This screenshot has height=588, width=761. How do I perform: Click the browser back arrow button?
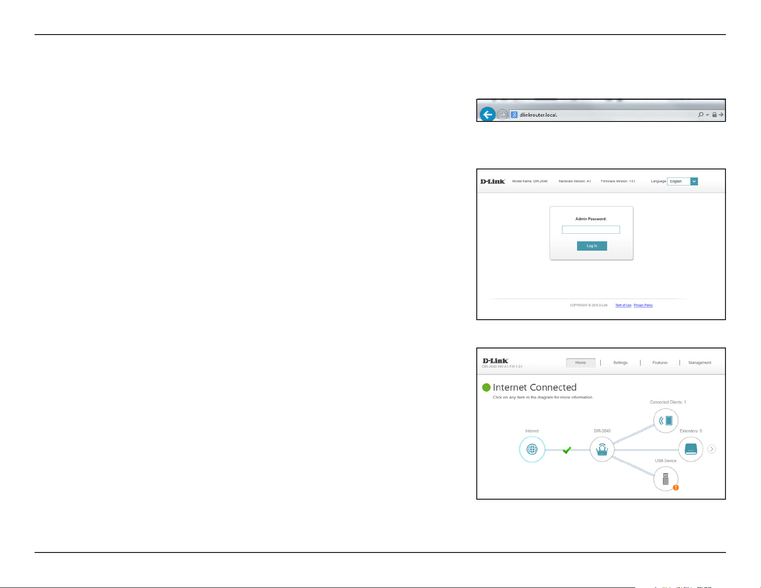[x=487, y=114]
